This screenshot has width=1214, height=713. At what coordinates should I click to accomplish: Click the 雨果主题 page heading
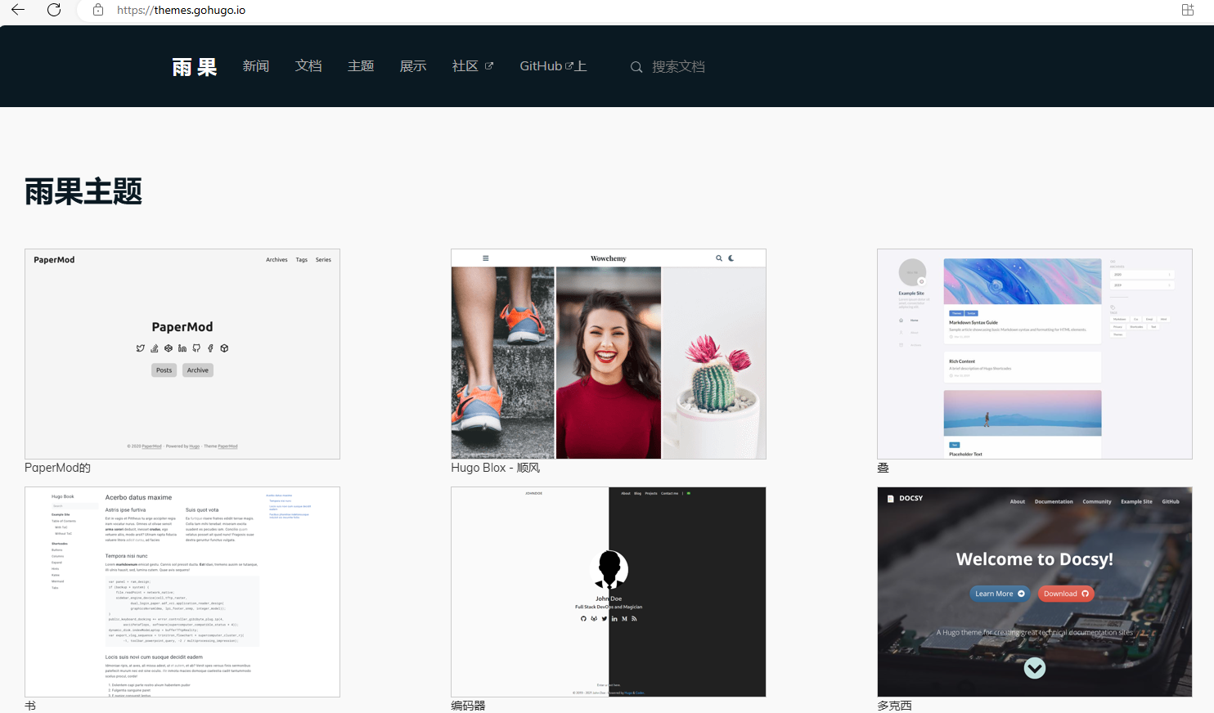[83, 192]
